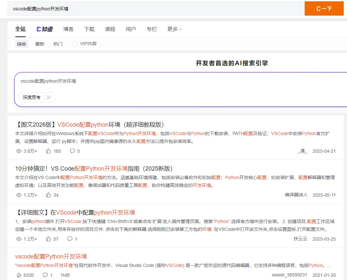Expand the 更多 dropdown
Image resolution: width=347 pixels, height=280 pixels.
[x=175, y=29]
